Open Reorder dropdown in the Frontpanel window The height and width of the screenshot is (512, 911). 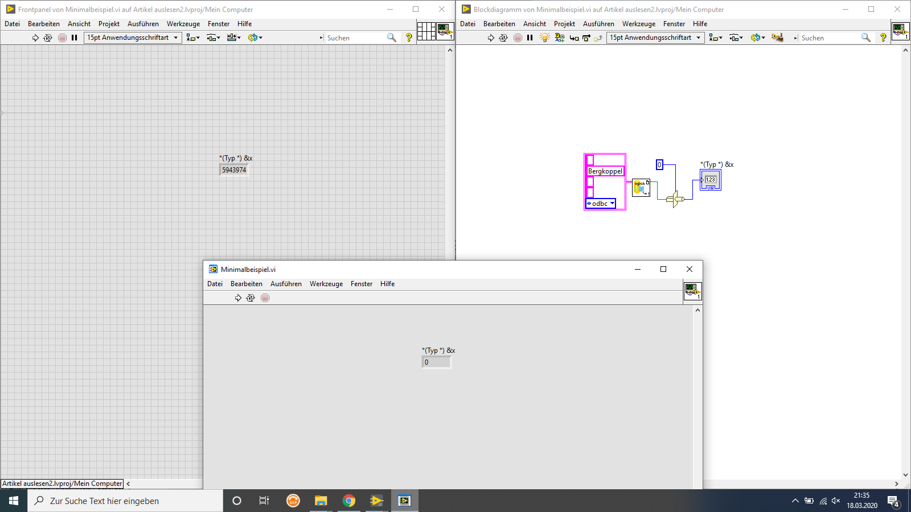[x=255, y=38]
